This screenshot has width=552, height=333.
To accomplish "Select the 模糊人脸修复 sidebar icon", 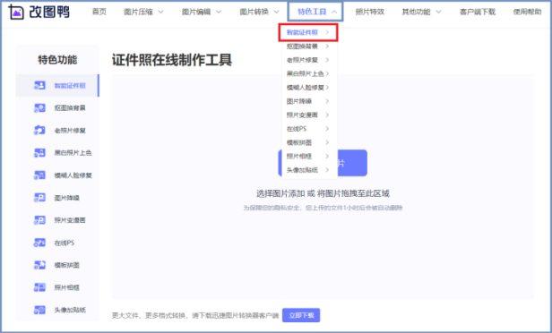I will coord(39,175).
